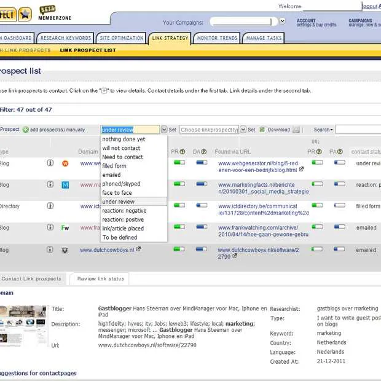
Task: Open www.dutchcowboys.nl domain link
Action: (x=107, y=249)
